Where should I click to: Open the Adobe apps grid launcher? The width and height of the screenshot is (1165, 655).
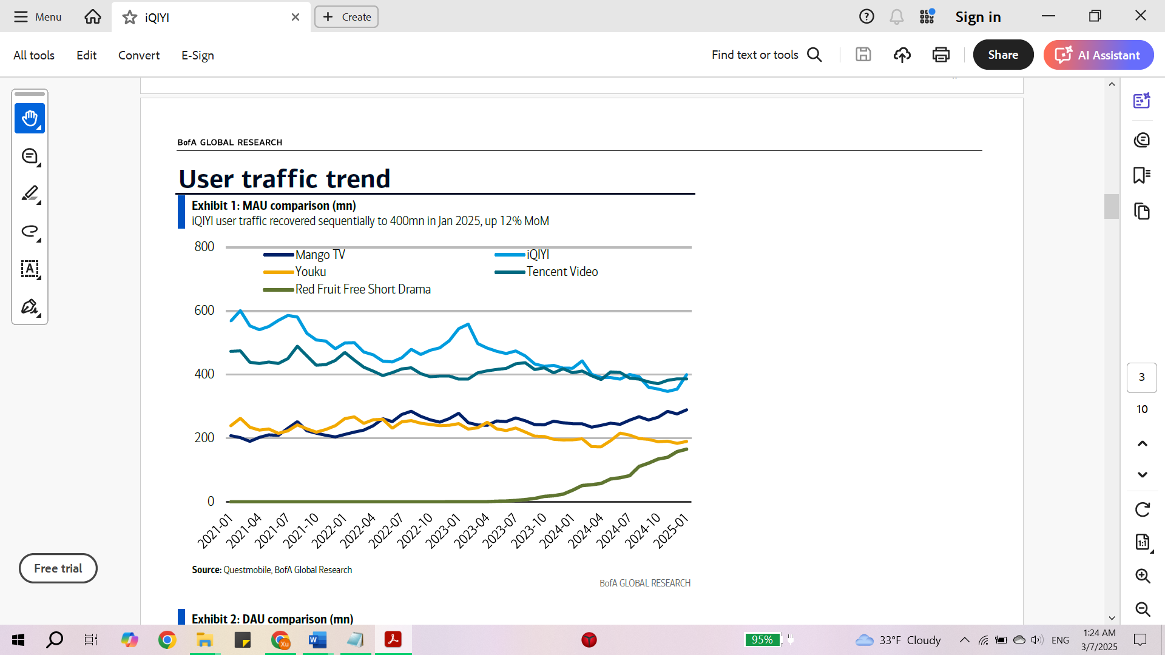coord(927,16)
